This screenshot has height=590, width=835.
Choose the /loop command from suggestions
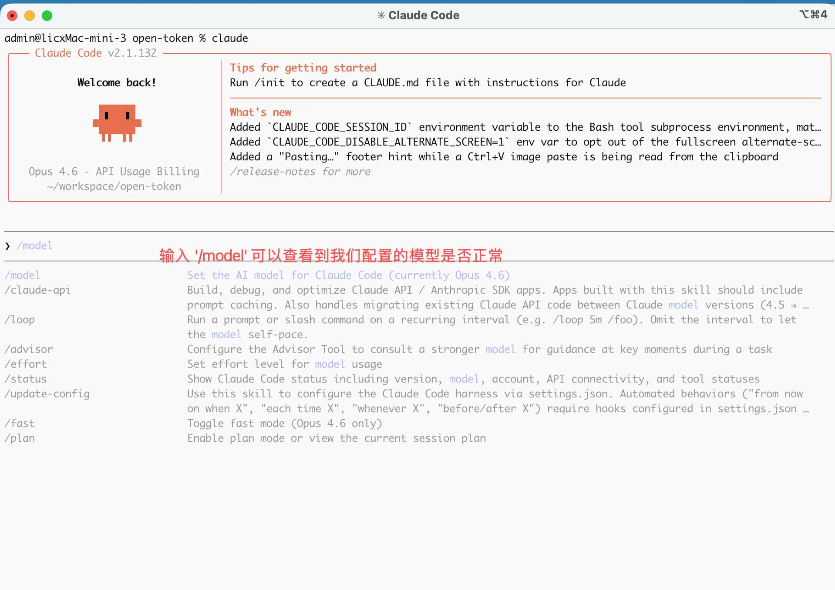pos(20,320)
